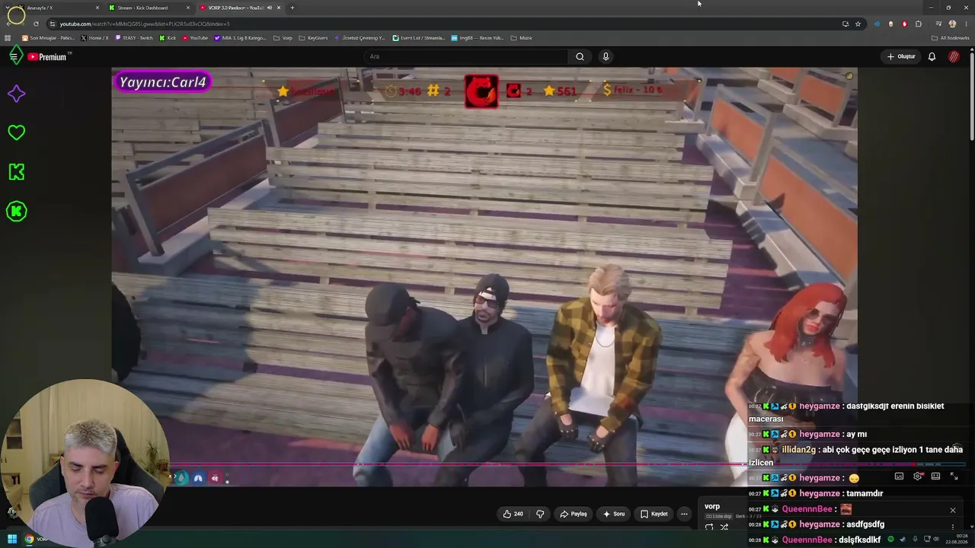Click the green heart sidebar icon
The width and height of the screenshot is (975, 548).
click(x=16, y=132)
